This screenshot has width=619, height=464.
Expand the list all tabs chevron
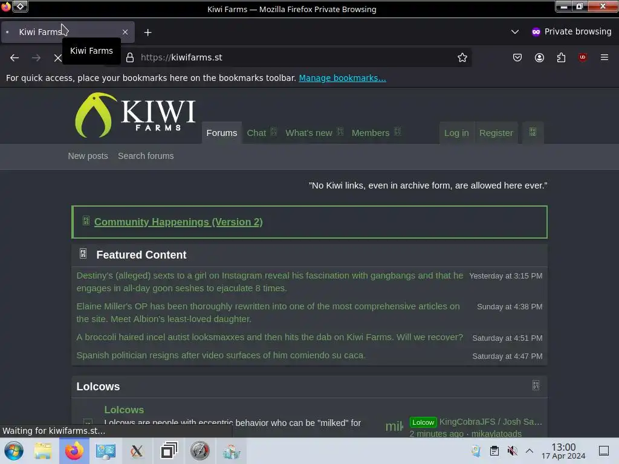click(515, 31)
